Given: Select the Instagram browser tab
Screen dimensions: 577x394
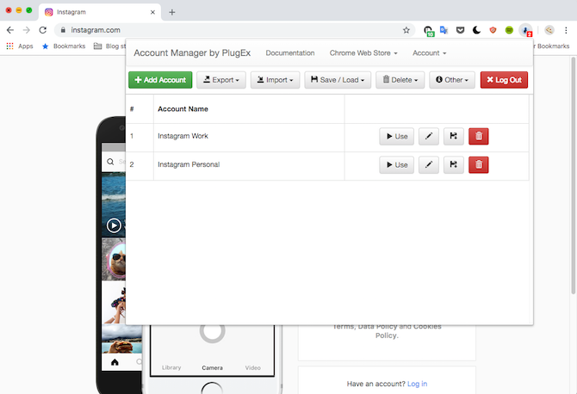Looking at the screenshot, I should 99,12.
